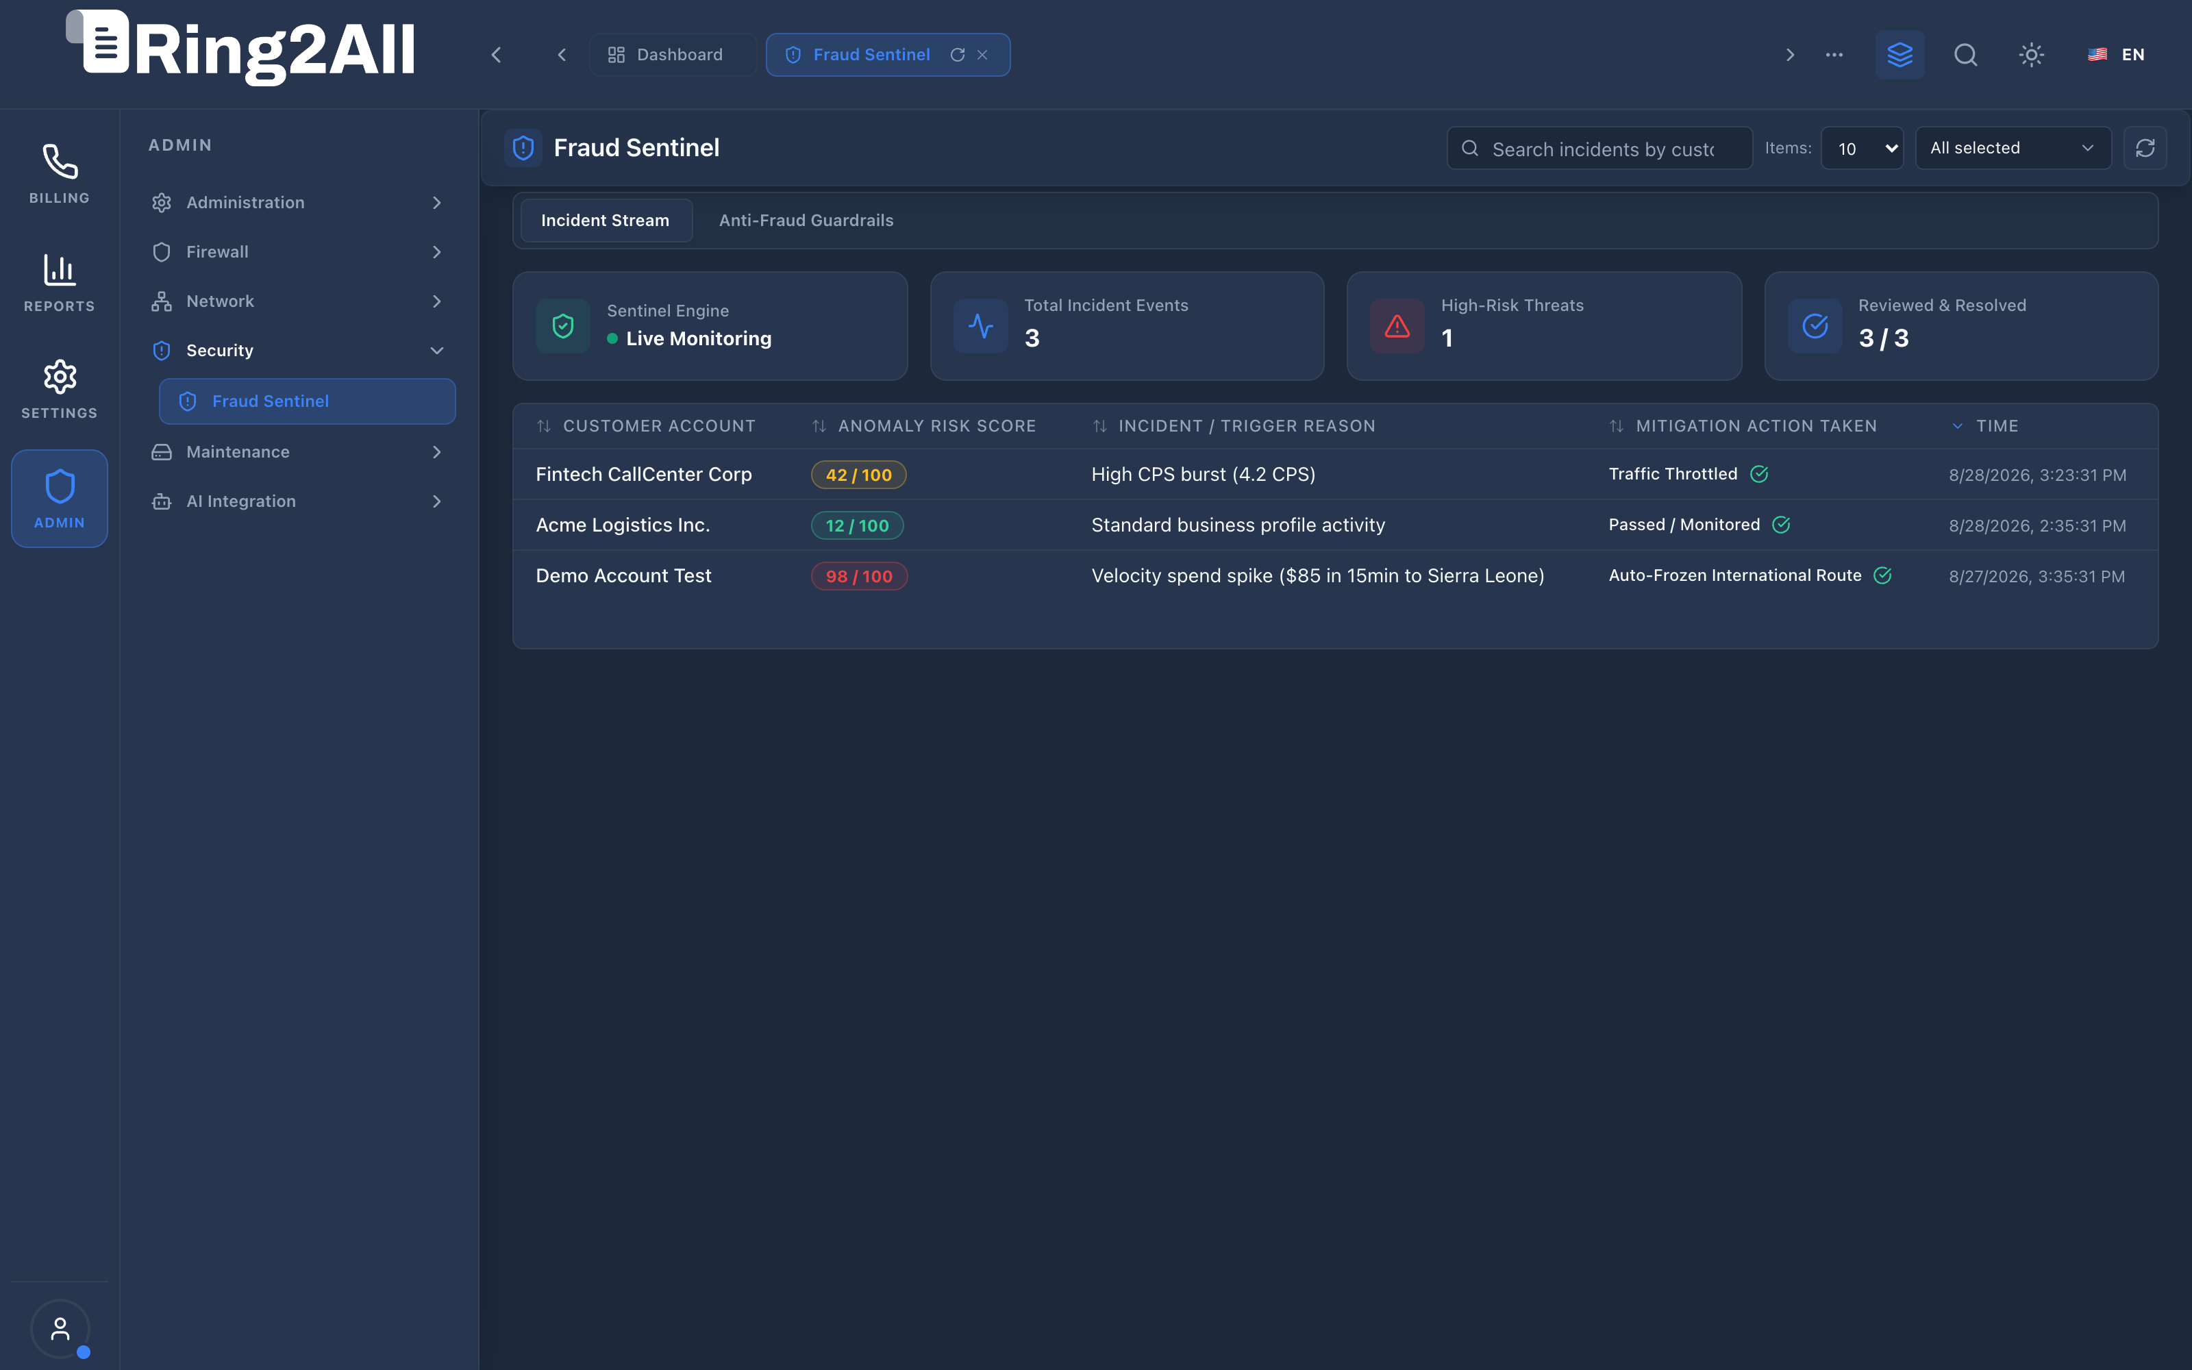Click the Ring2All logo
The height and width of the screenshot is (1370, 2192).
(241, 47)
